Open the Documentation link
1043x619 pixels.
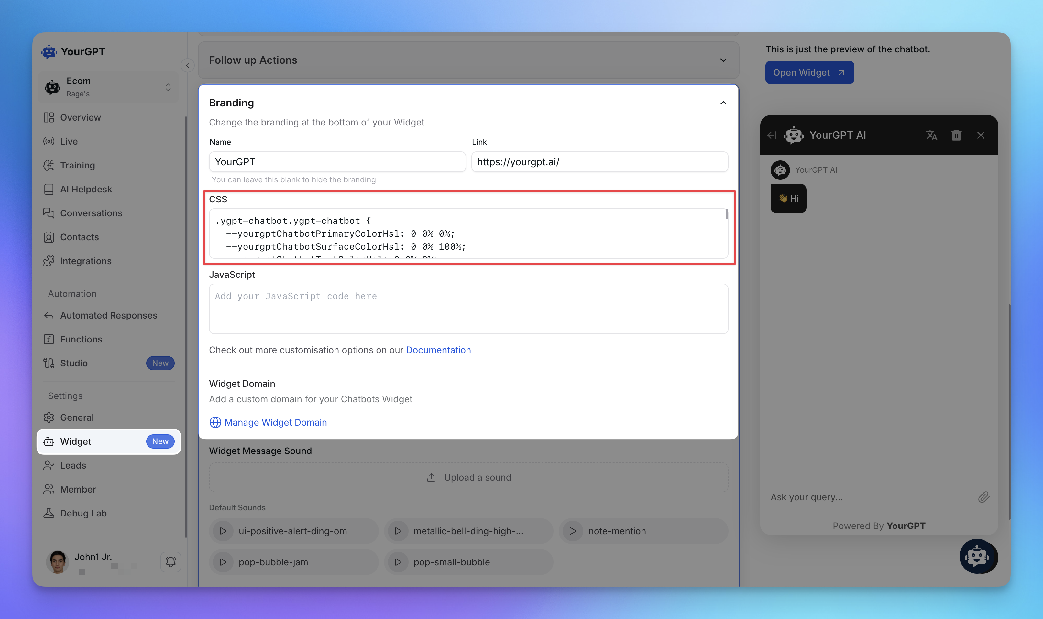coord(438,350)
